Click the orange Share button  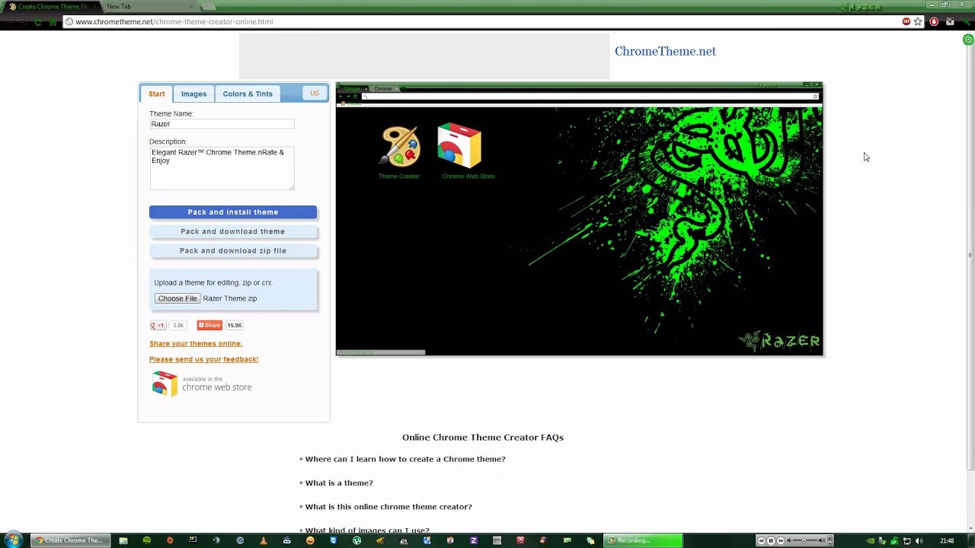pyautogui.click(x=209, y=325)
